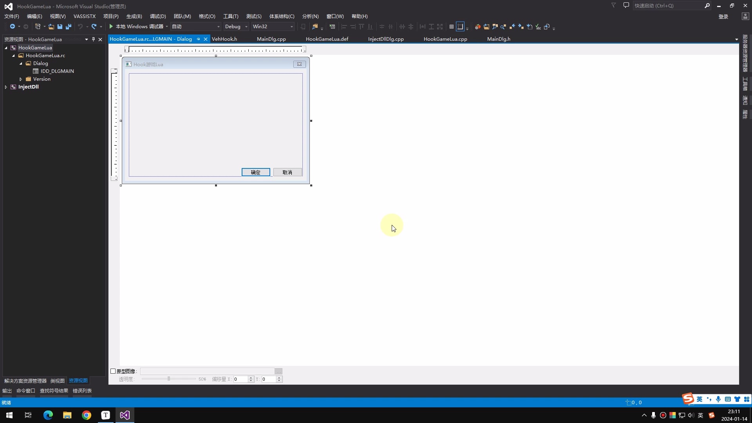Click the Save file toolbar icon
The image size is (752, 423).
[60, 27]
